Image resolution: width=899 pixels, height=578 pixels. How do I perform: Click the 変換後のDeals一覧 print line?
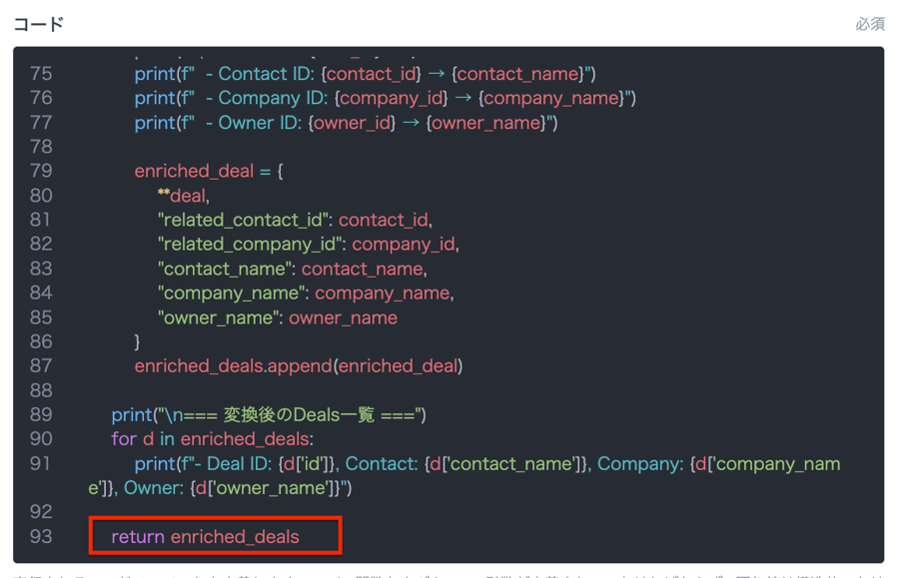click(269, 415)
